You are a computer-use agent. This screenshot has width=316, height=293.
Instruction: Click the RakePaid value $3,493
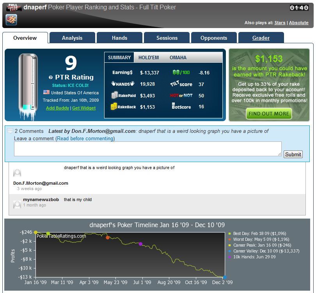click(147, 95)
